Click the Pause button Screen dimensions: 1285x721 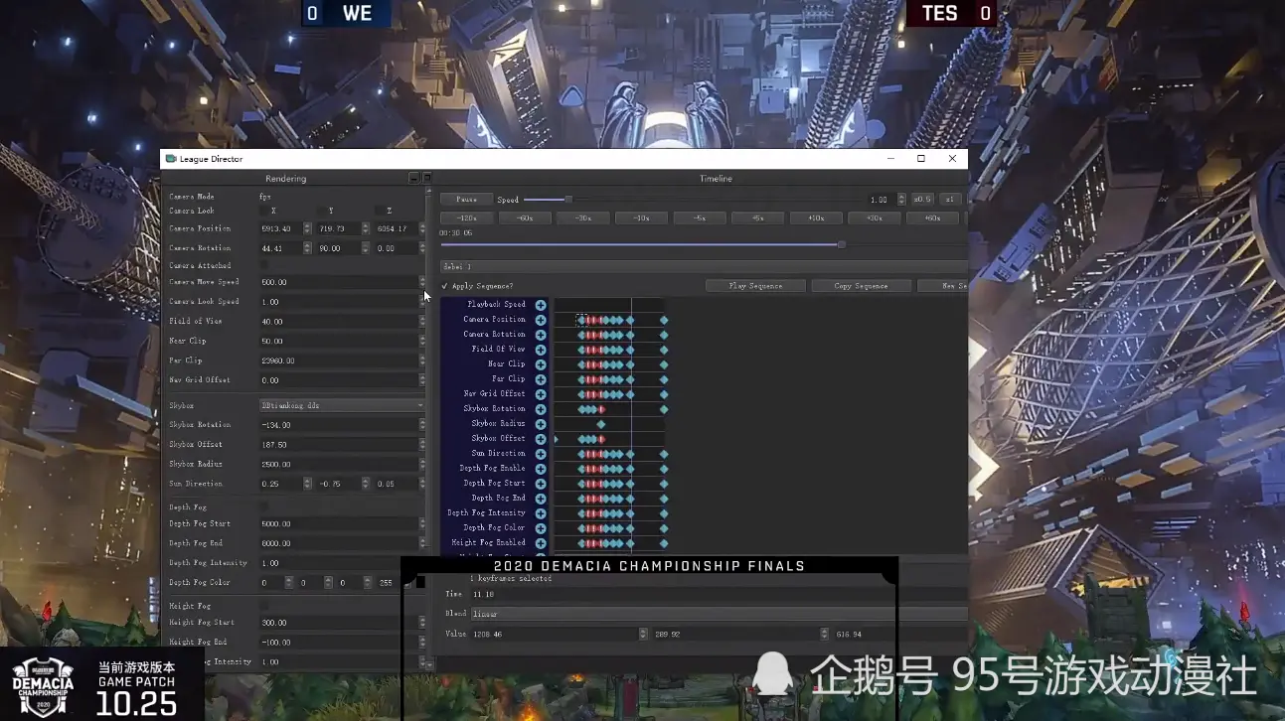pos(466,200)
